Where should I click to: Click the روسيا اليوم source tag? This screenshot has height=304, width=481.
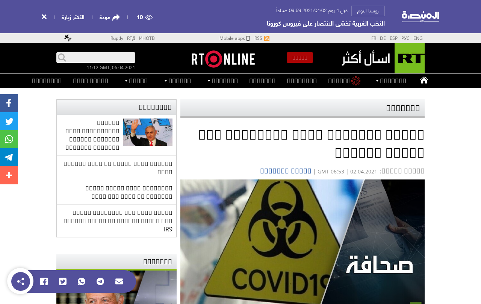368,11
